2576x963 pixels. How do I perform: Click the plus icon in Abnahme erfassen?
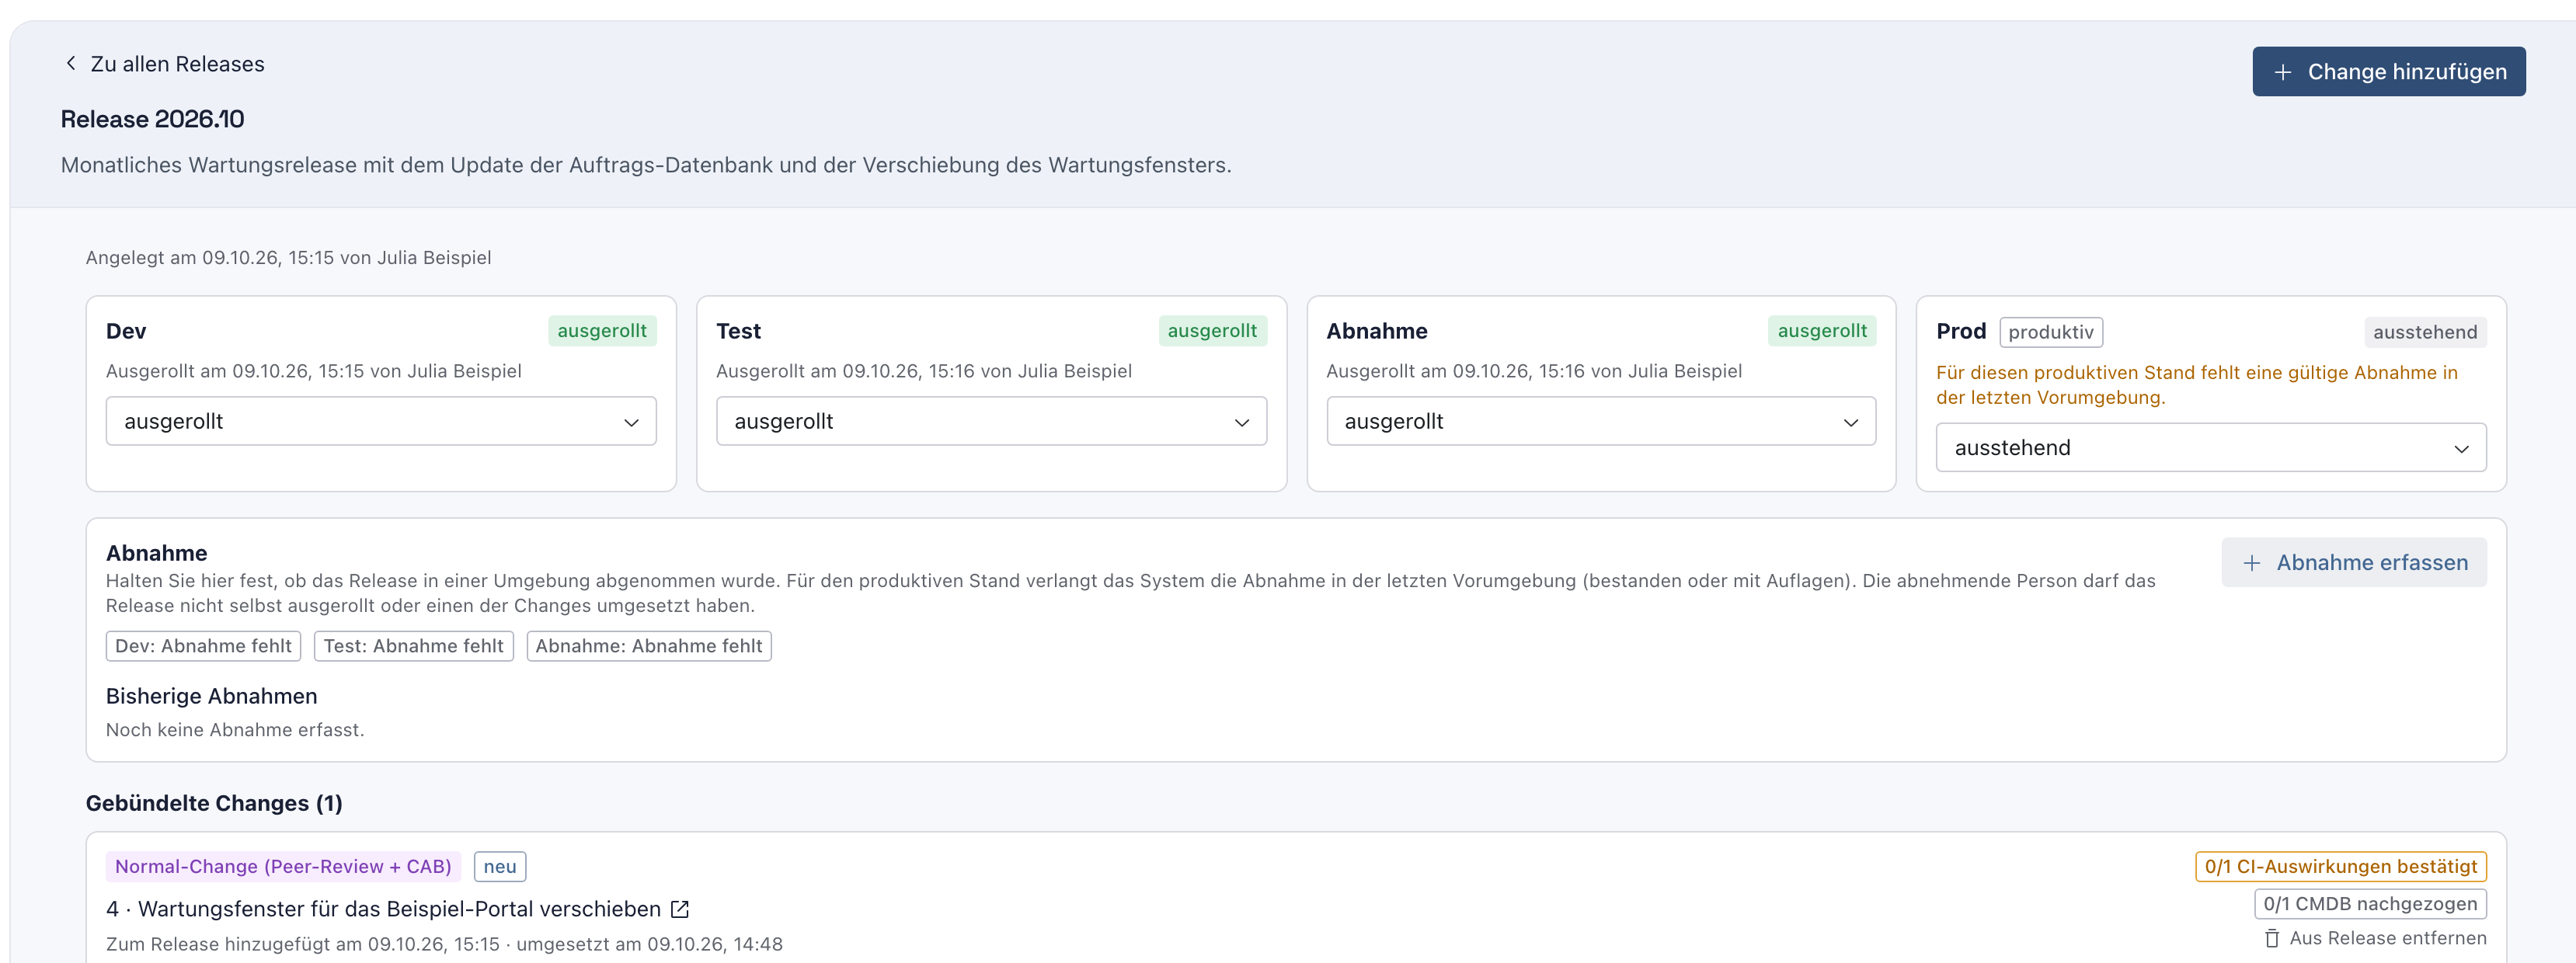point(2252,563)
